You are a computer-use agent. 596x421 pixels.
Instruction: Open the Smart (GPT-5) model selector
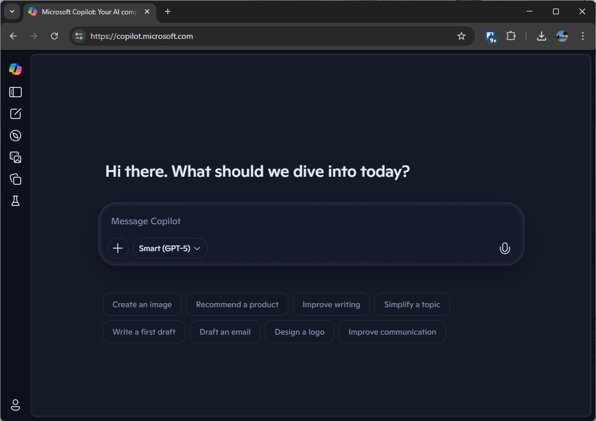170,248
